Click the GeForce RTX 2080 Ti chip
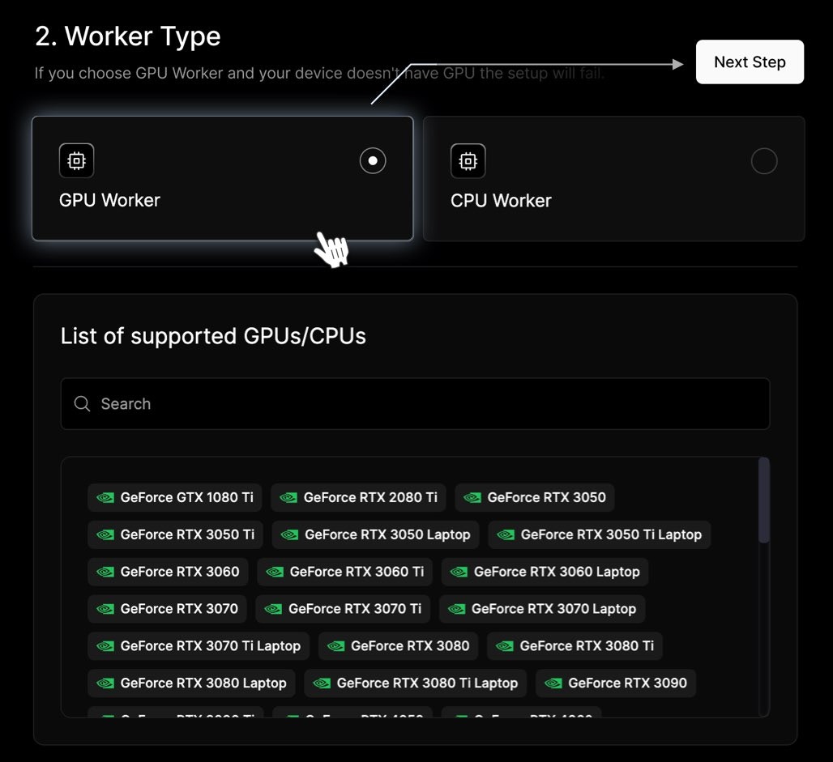The width and height of the screenshot is (833, 762). pos(358,497)
